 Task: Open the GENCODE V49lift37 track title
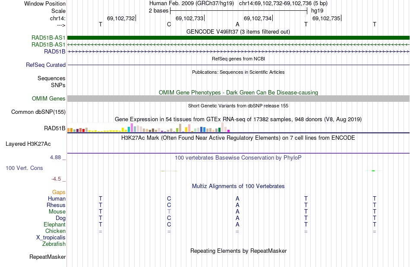238,31
